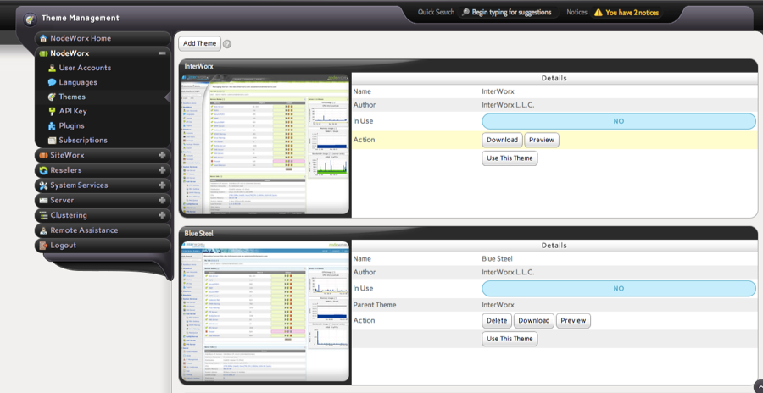
Task: Click the Themes palette icon
Action: coord(52,97)
